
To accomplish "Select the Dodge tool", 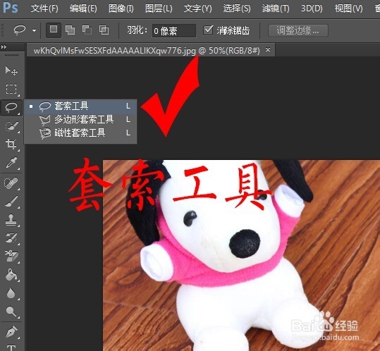I will pos(11,312).
